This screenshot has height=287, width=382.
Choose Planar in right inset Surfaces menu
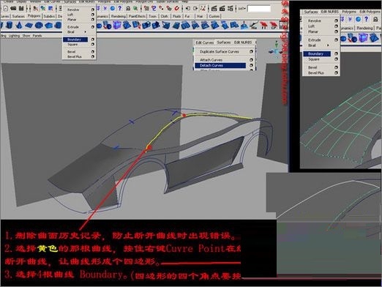pos(312,31)
